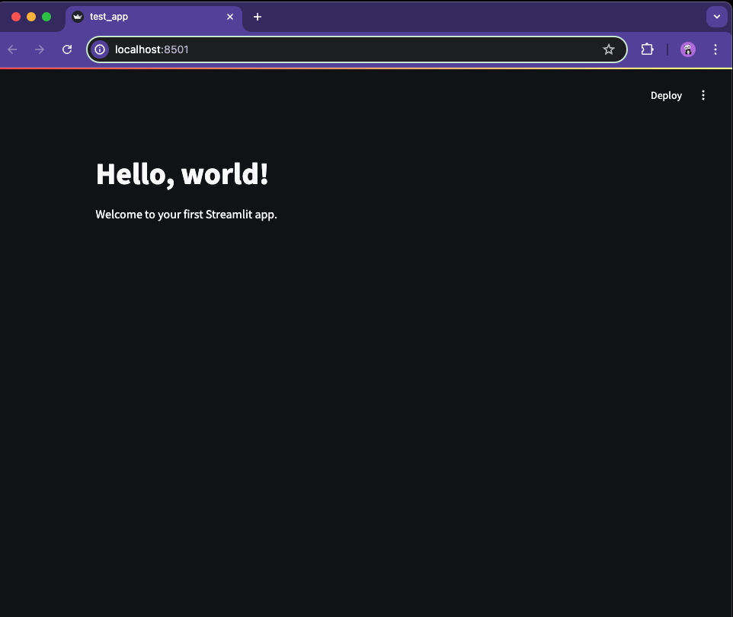View site information icon in address bar

pyautogui.click(x=100, y=49)
